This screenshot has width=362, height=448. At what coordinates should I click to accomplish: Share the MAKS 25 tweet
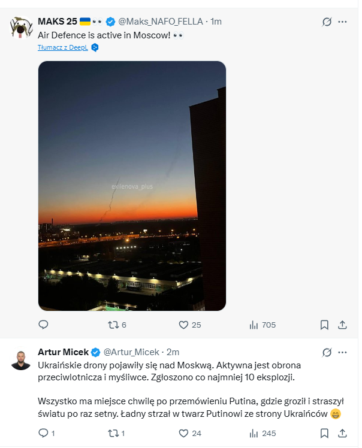[x=343, y=325]
